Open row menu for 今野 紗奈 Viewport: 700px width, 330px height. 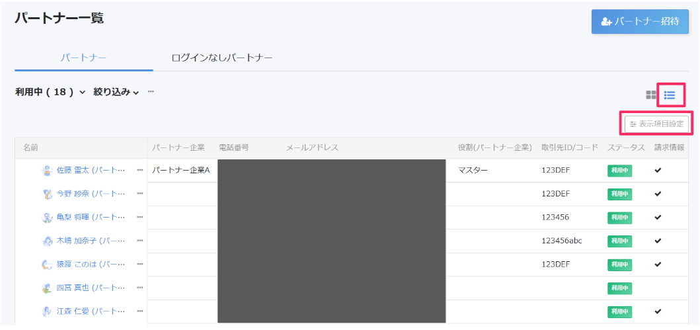tap(140, 194)
